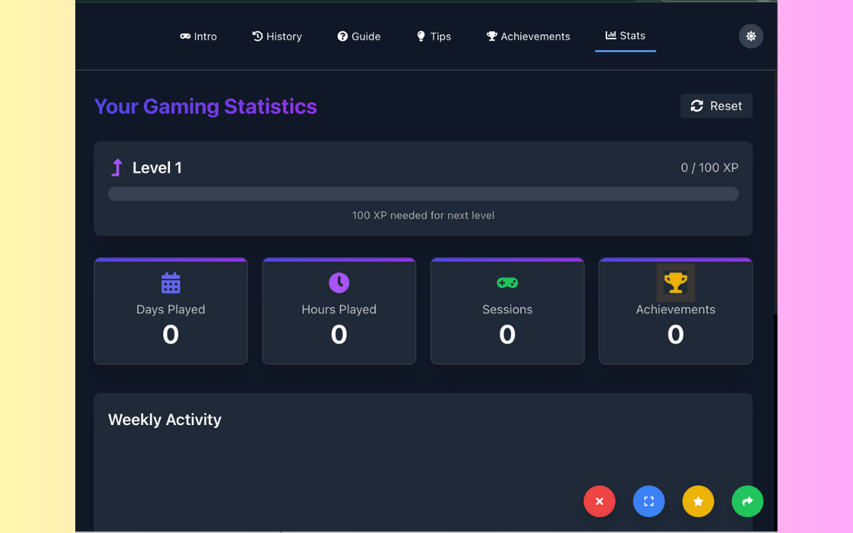Image resolution: width=853 pixels, height=533 pixels.
Task: Click the calendar icon above Days Played
Action: (171, 283)
